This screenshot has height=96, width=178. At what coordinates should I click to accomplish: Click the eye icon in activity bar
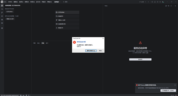(x=2, y=16)
